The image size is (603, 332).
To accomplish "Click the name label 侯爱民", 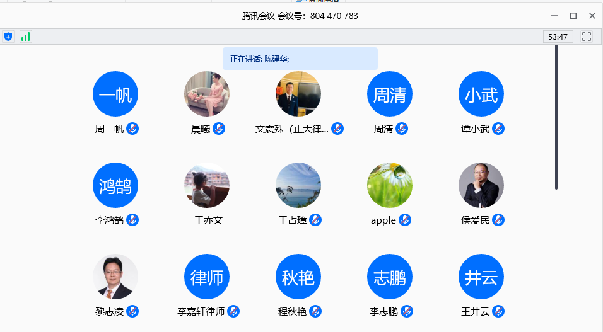I will (475, 220).
